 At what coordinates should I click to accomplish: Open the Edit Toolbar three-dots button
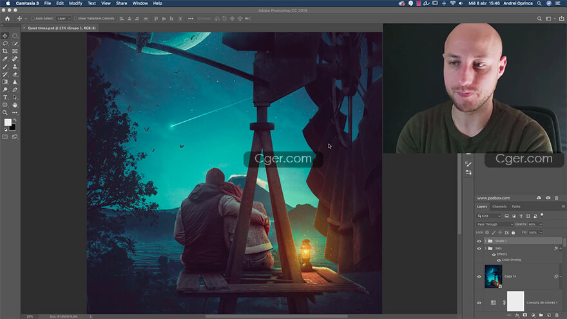coord(15,113)
